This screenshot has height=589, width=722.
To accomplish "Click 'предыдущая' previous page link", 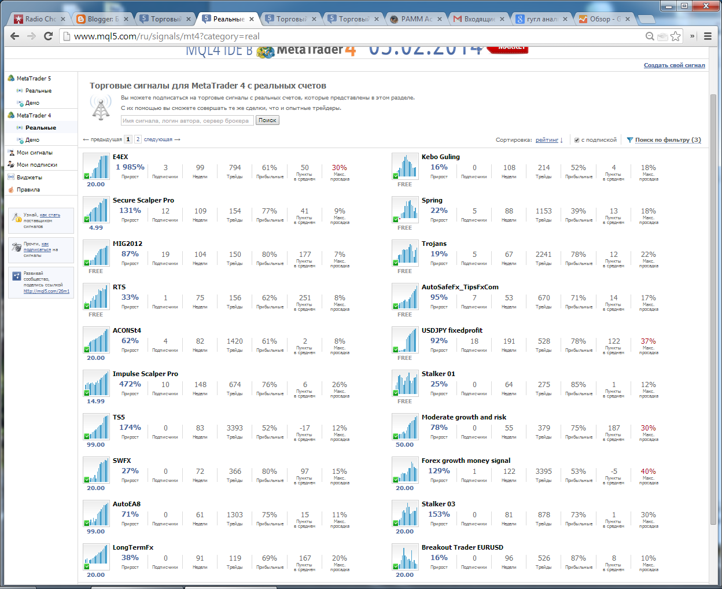I will click(103, 139).
